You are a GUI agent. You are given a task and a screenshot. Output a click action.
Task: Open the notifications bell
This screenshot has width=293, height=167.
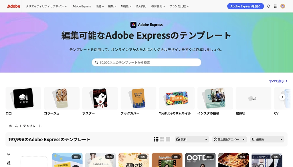[x=268, y=6]
